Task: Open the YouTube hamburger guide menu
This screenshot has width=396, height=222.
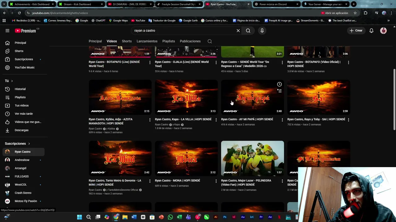Action: tap(7, 31)
